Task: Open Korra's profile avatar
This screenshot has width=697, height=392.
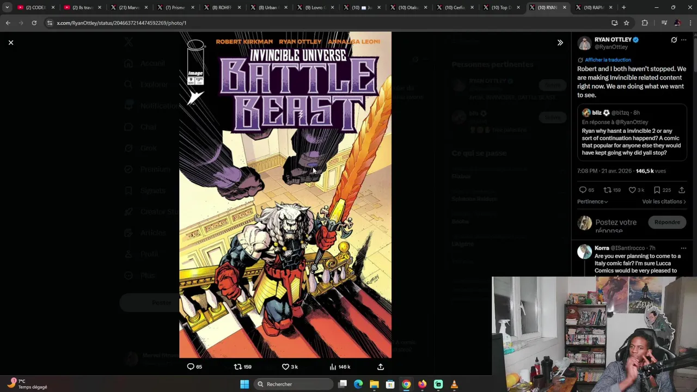Action: coord(584,252)
